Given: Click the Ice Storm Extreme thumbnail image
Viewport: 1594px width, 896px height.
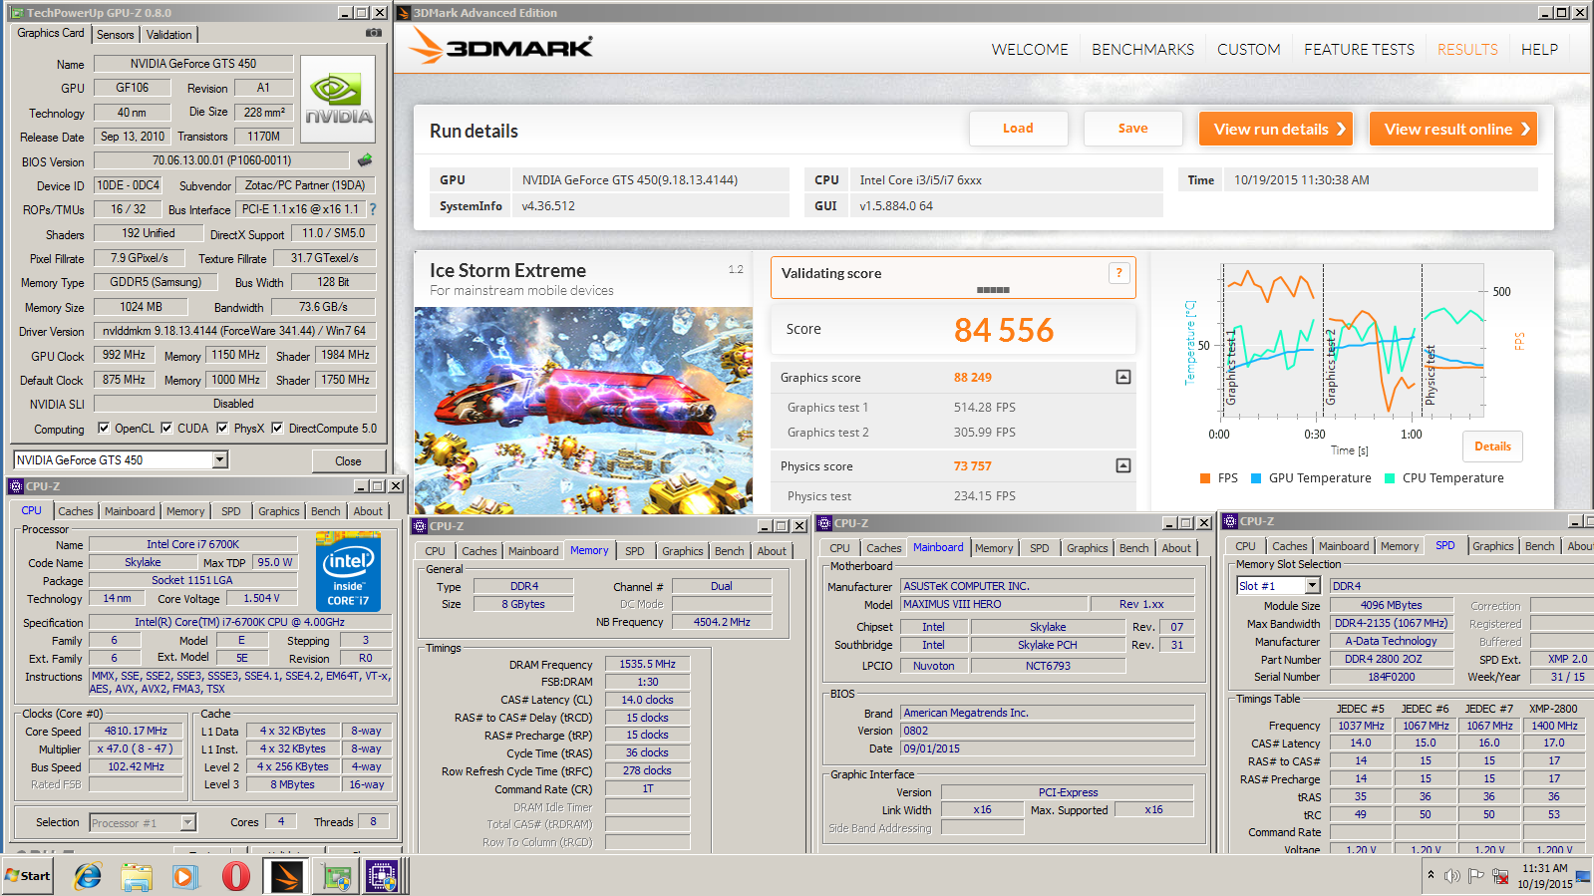Looking at the screenshot, I should click(583, 410).
